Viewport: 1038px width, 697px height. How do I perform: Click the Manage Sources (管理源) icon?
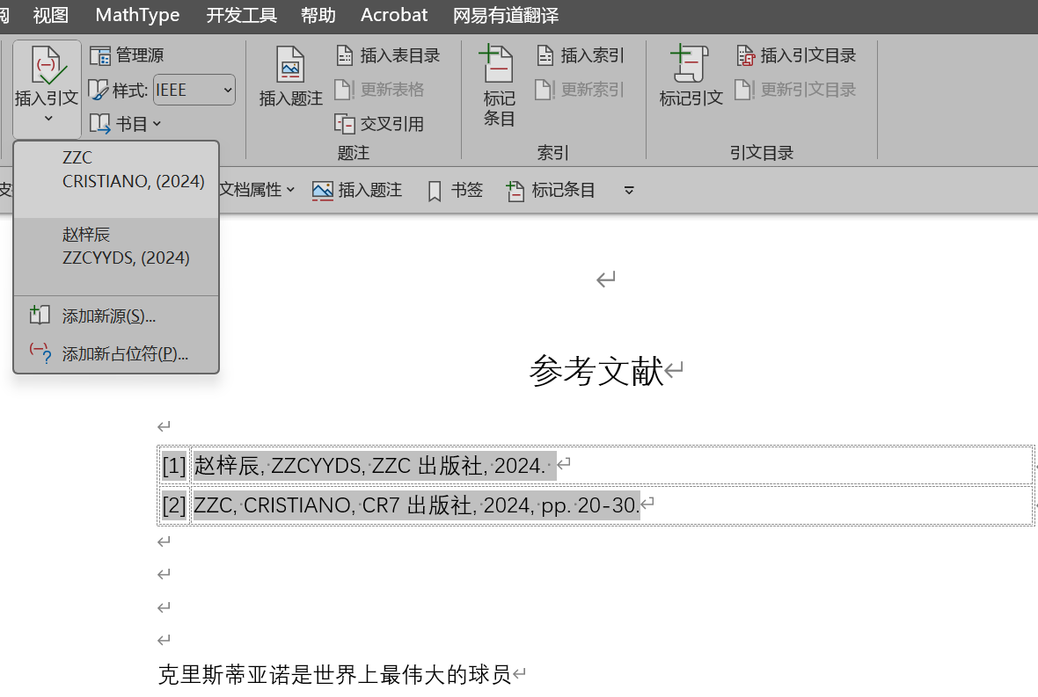tap(100, 56)
